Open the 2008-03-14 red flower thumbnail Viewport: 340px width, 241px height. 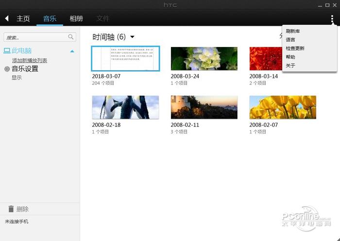[x=266, y=59]
